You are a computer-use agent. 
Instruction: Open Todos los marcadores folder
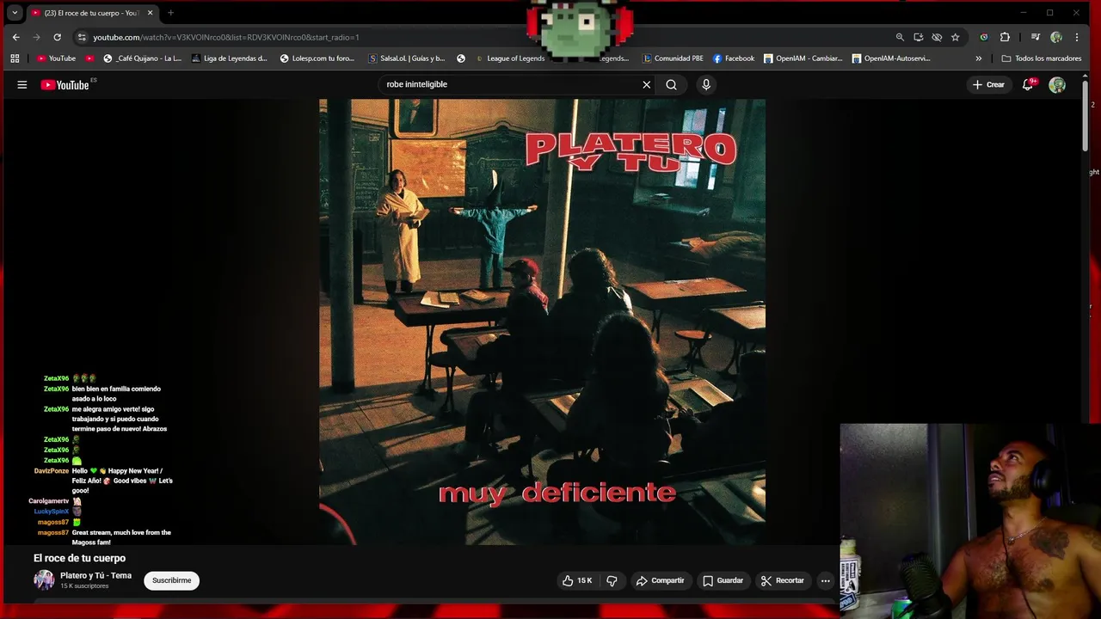tap(1042, 58)
